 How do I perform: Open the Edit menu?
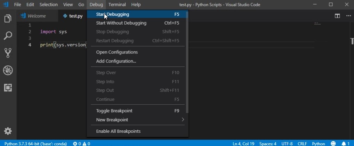[30, 5]
